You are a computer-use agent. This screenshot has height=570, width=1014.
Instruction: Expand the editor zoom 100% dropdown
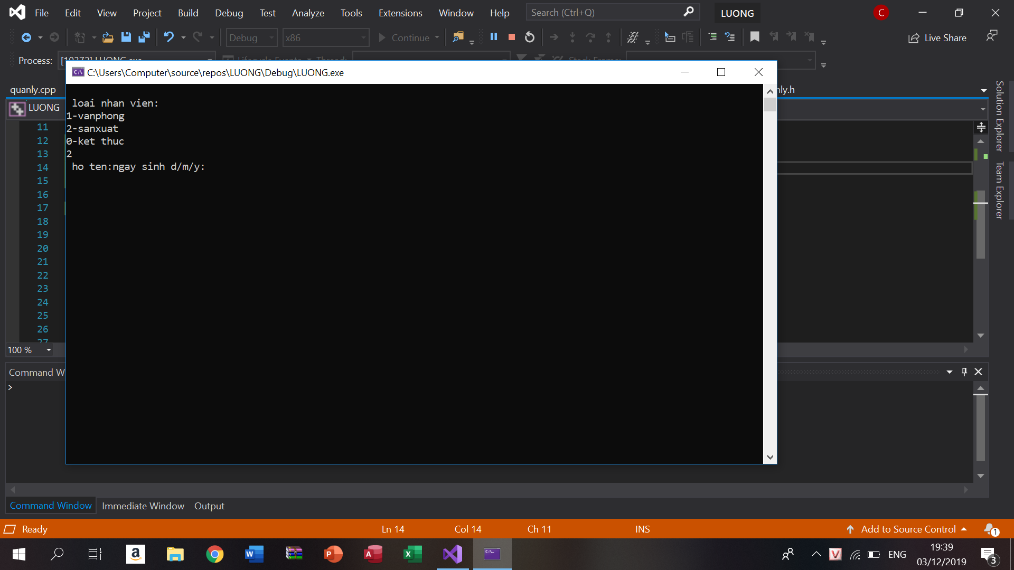49,350
